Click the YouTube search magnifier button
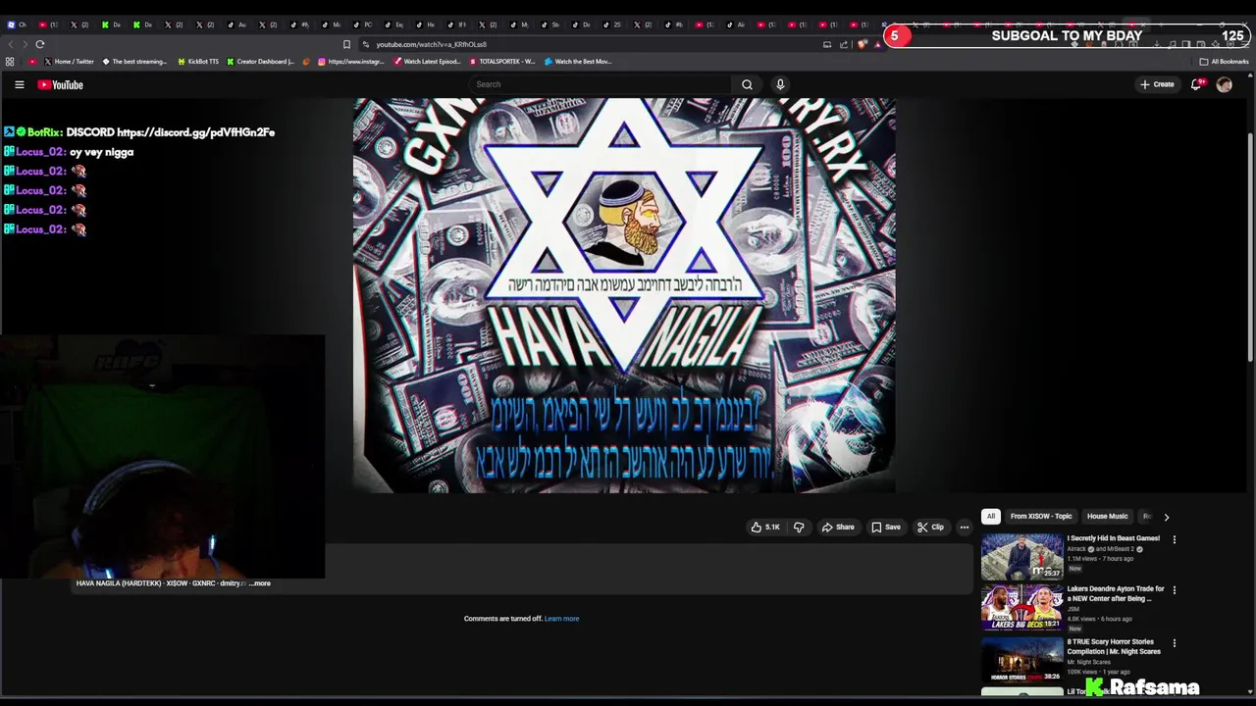The image size is (1256, 706). pyautogui.click(x=747, y=84)
